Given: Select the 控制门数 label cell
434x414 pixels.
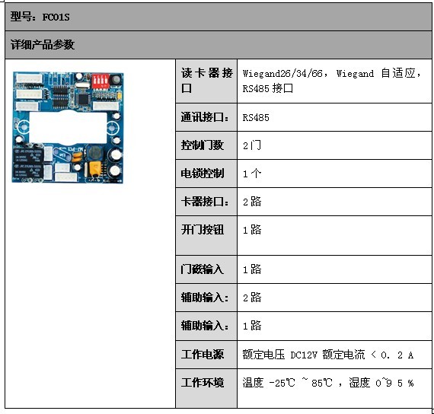Looking at the screenshot, I should (206, 145).
